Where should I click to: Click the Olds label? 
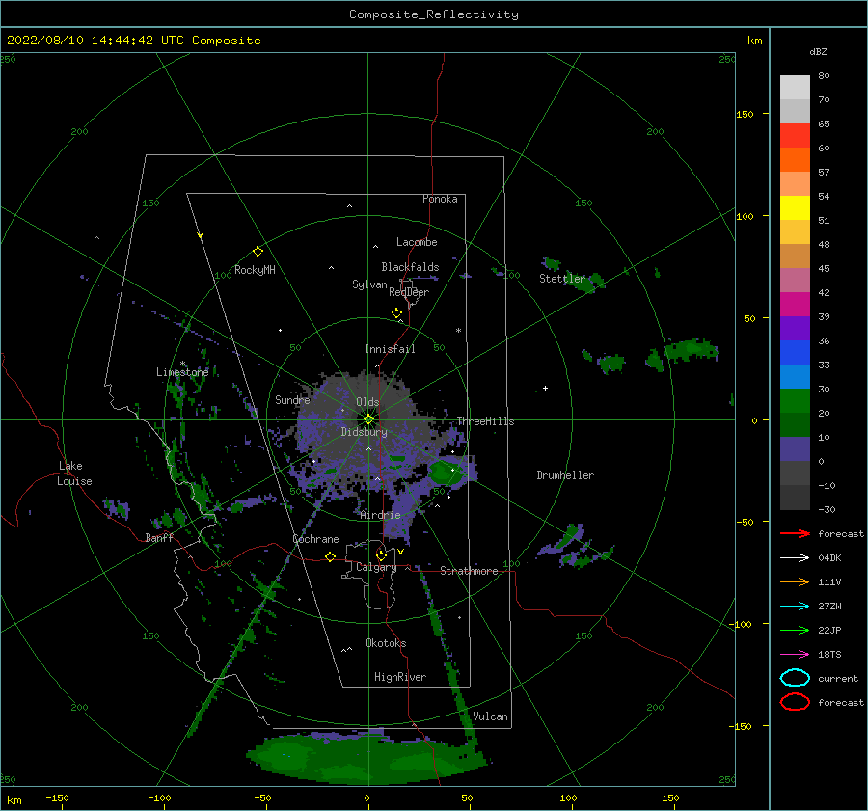[367, 402]
